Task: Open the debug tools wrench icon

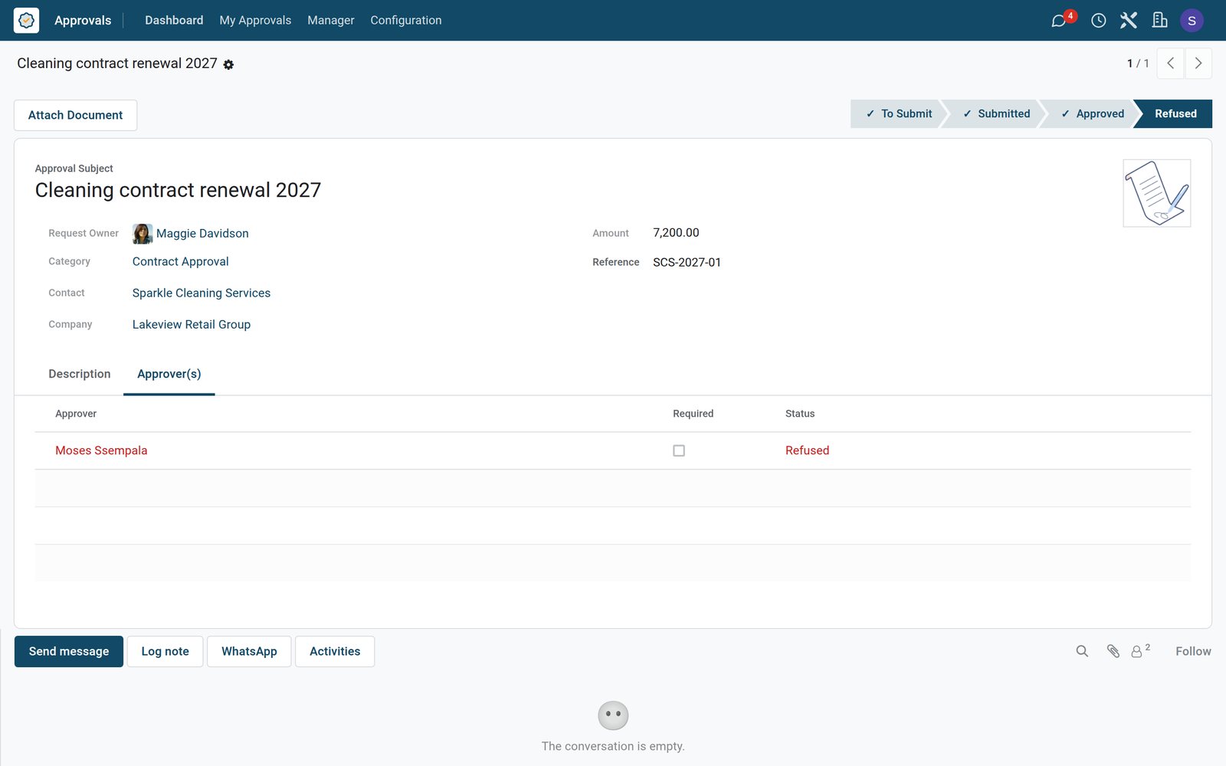Action: (1129, 21)
